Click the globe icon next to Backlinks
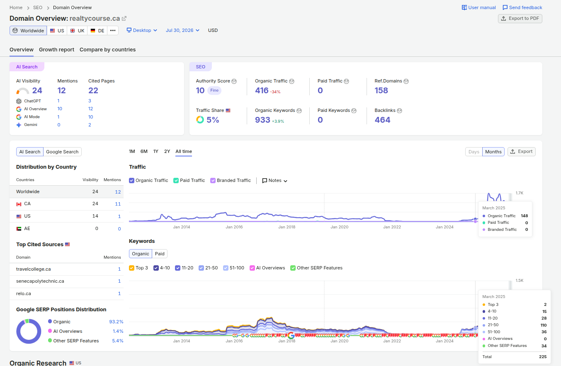 pos(399,111)
